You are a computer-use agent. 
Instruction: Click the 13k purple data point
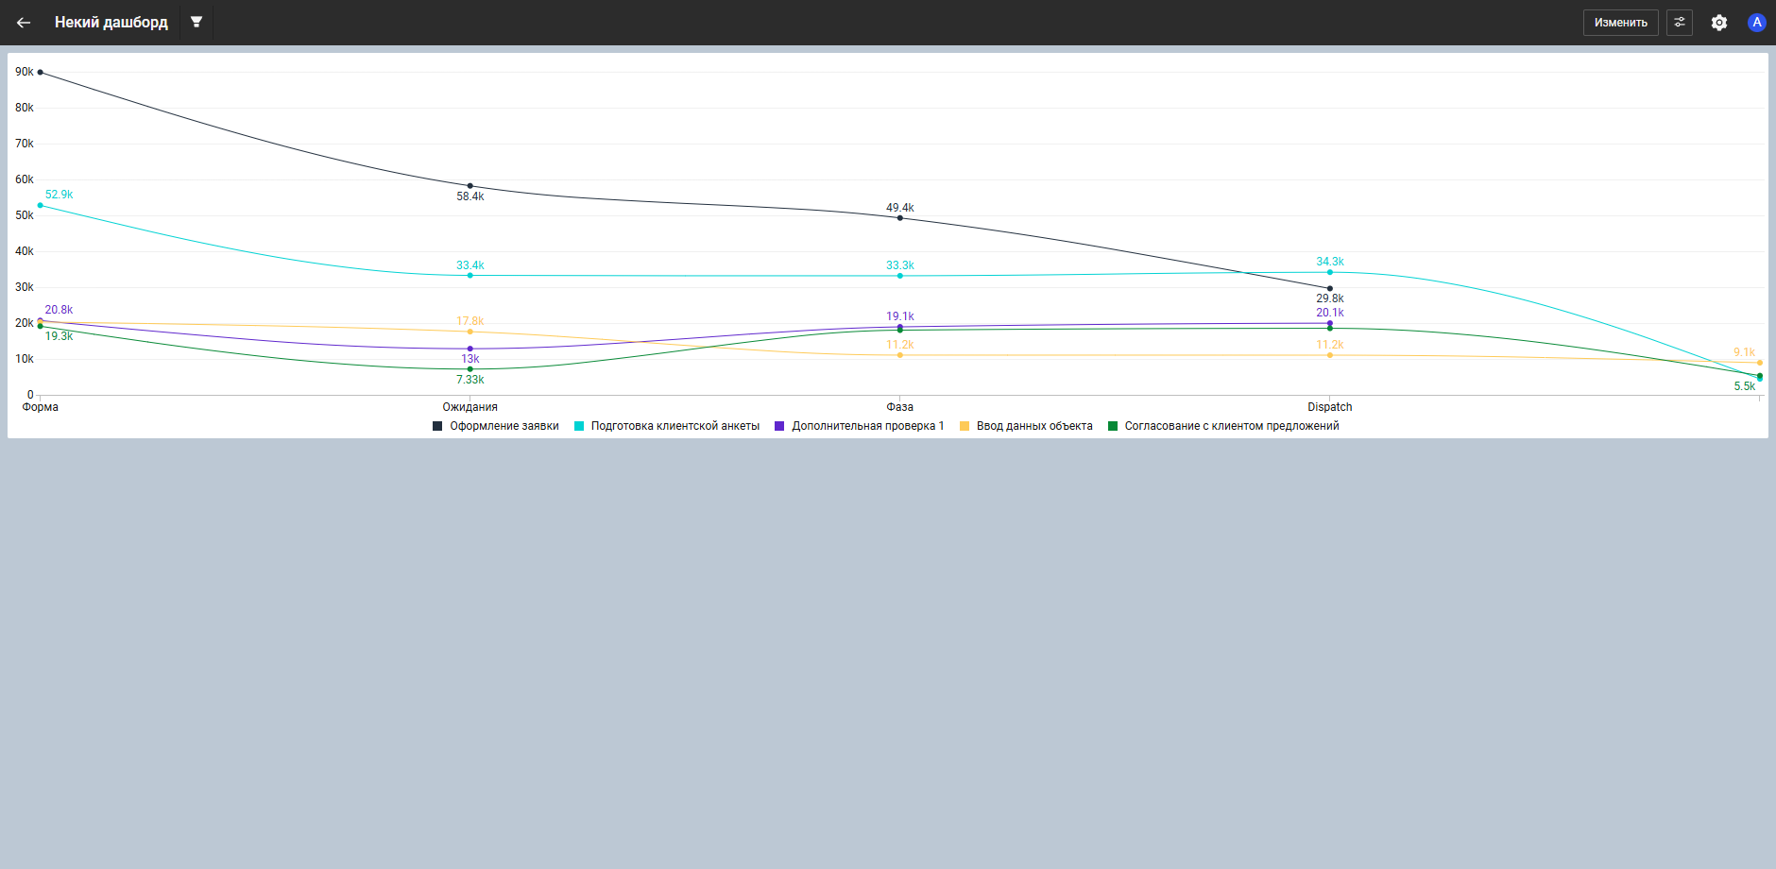click(x=470, y=349)
